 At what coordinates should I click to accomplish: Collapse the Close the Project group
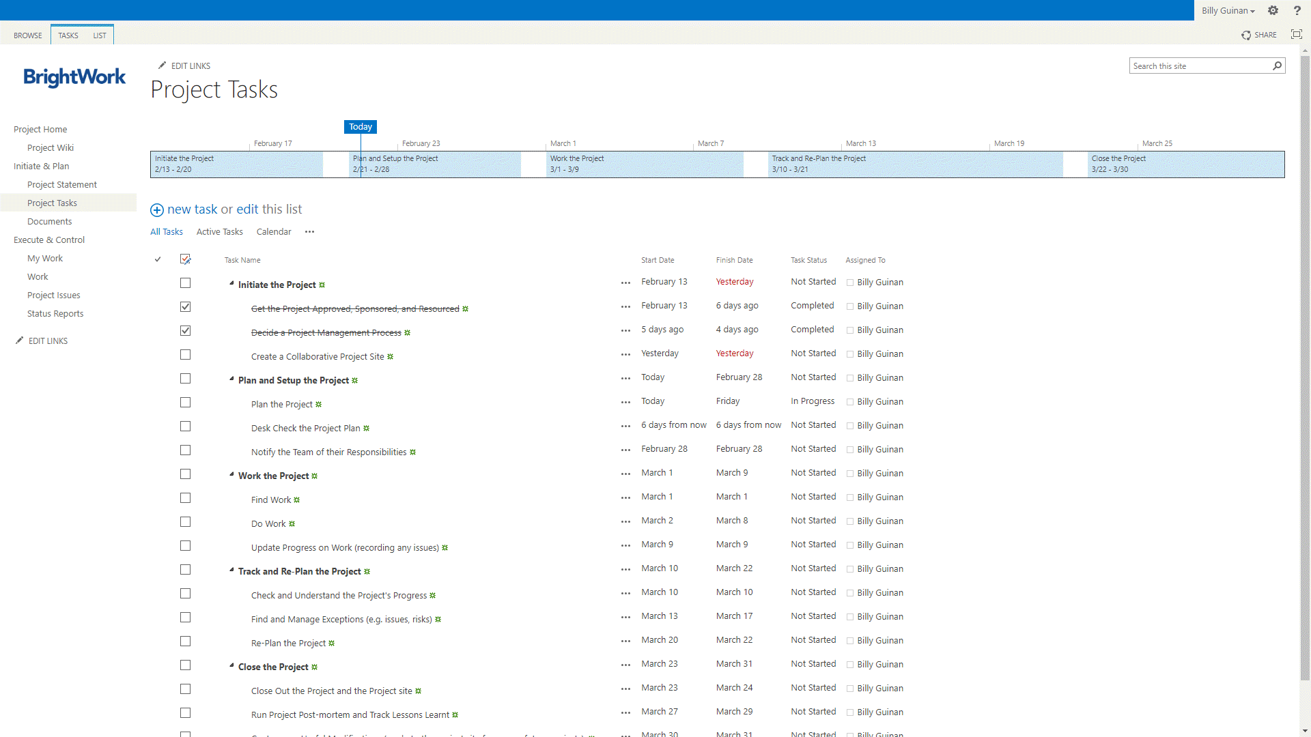coord(231,665)
